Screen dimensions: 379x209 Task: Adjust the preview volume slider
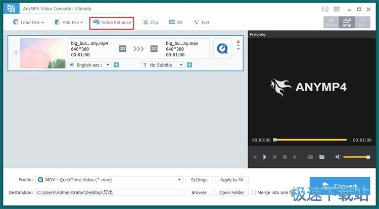[357, 157]
